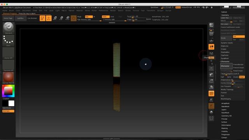
Task: Open the Alpha Off selector
Action: [x=8, y=53]
